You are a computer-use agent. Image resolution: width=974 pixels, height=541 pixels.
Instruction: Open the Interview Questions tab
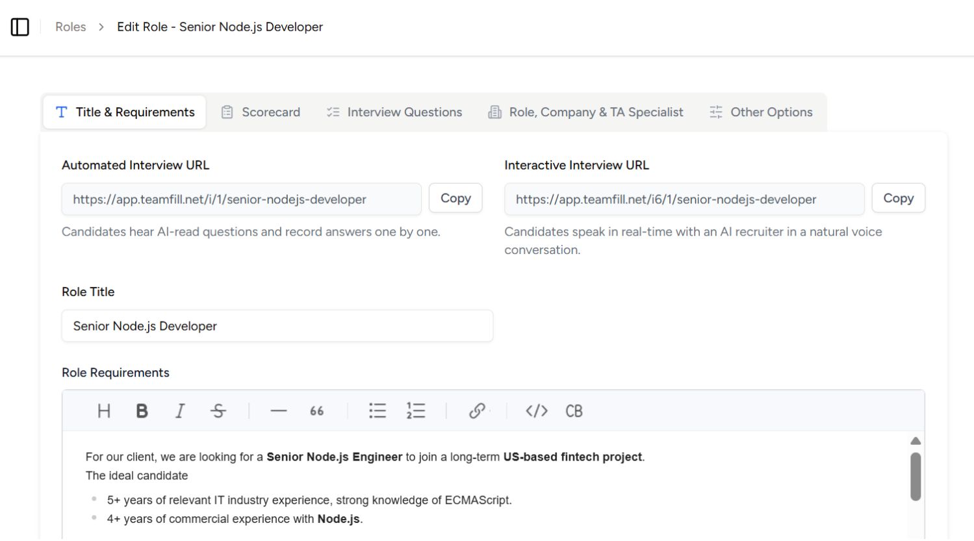[393, 112]
